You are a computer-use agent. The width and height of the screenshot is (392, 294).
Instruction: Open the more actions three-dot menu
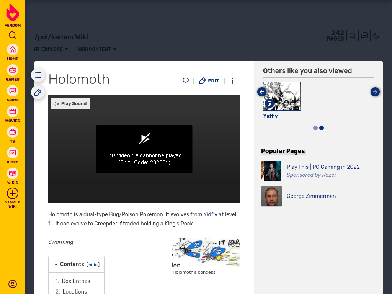[x=232, y=81]
